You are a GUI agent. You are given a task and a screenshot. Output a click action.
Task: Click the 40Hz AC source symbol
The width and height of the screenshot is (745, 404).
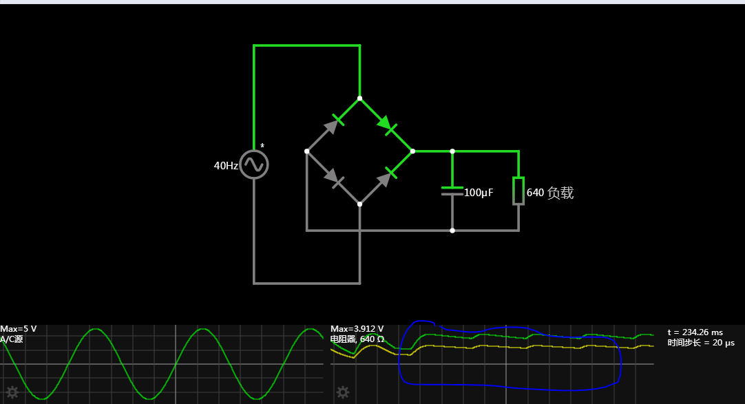coord(254,165)
